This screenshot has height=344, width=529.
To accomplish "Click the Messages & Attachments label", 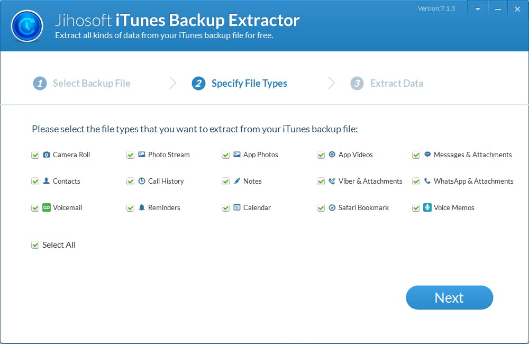I will click(472, 155).
